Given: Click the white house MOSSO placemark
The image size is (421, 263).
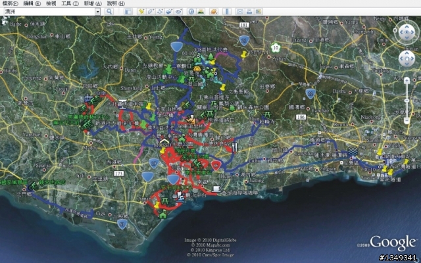Looking at the screenshot, I should point(164,141).
